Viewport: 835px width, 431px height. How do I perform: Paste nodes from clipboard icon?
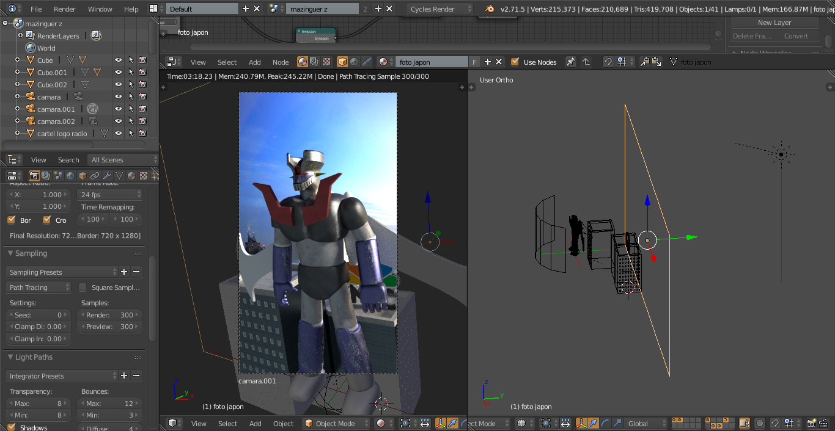[x=657, y=62]
